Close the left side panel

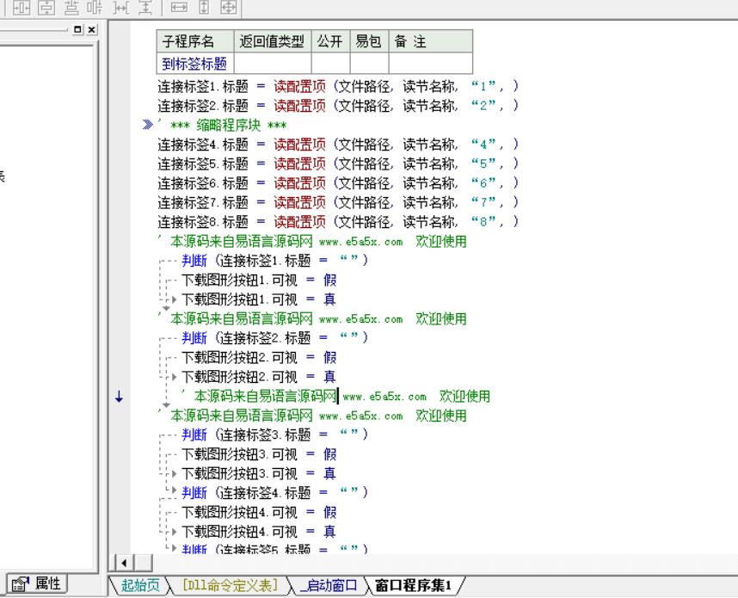[92, 29]
